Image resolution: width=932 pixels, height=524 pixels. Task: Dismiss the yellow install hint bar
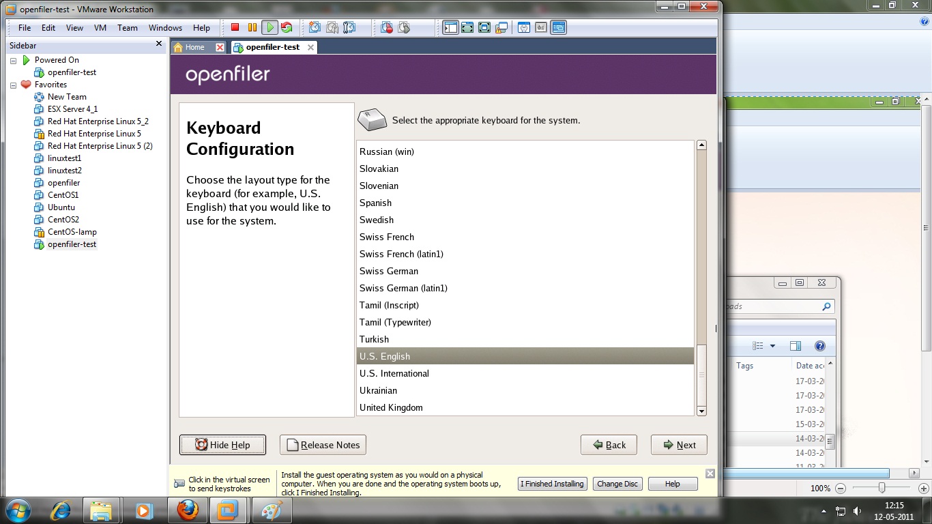pos(710,474)
